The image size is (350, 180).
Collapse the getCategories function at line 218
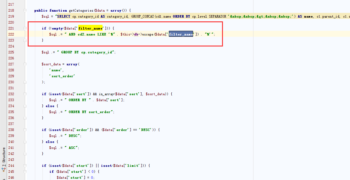(25, 10)
